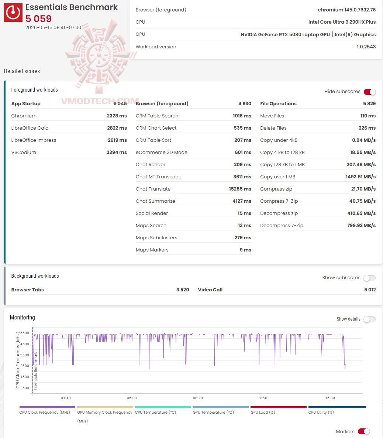383x438 pixels.
Task: Click the Decompress zip row
Action: pyautogui.click(x=318, y=213)
